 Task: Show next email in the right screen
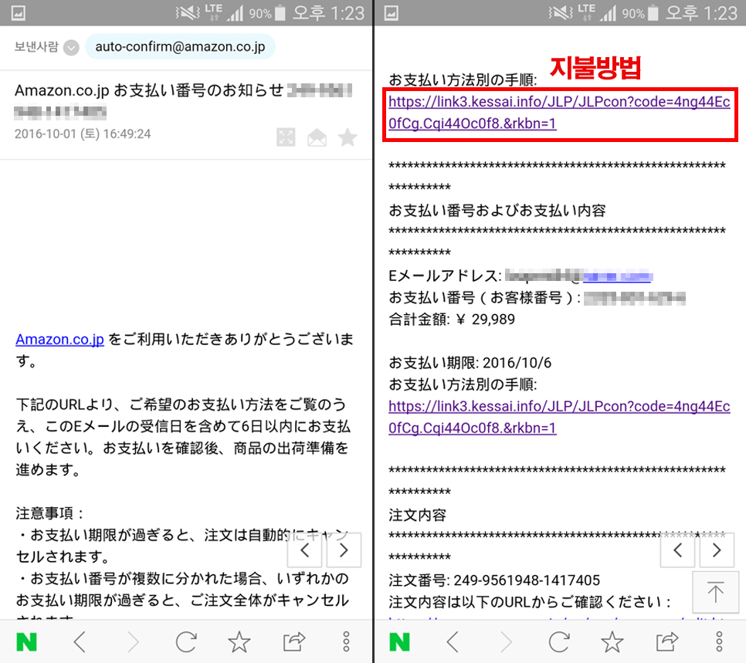717,550
